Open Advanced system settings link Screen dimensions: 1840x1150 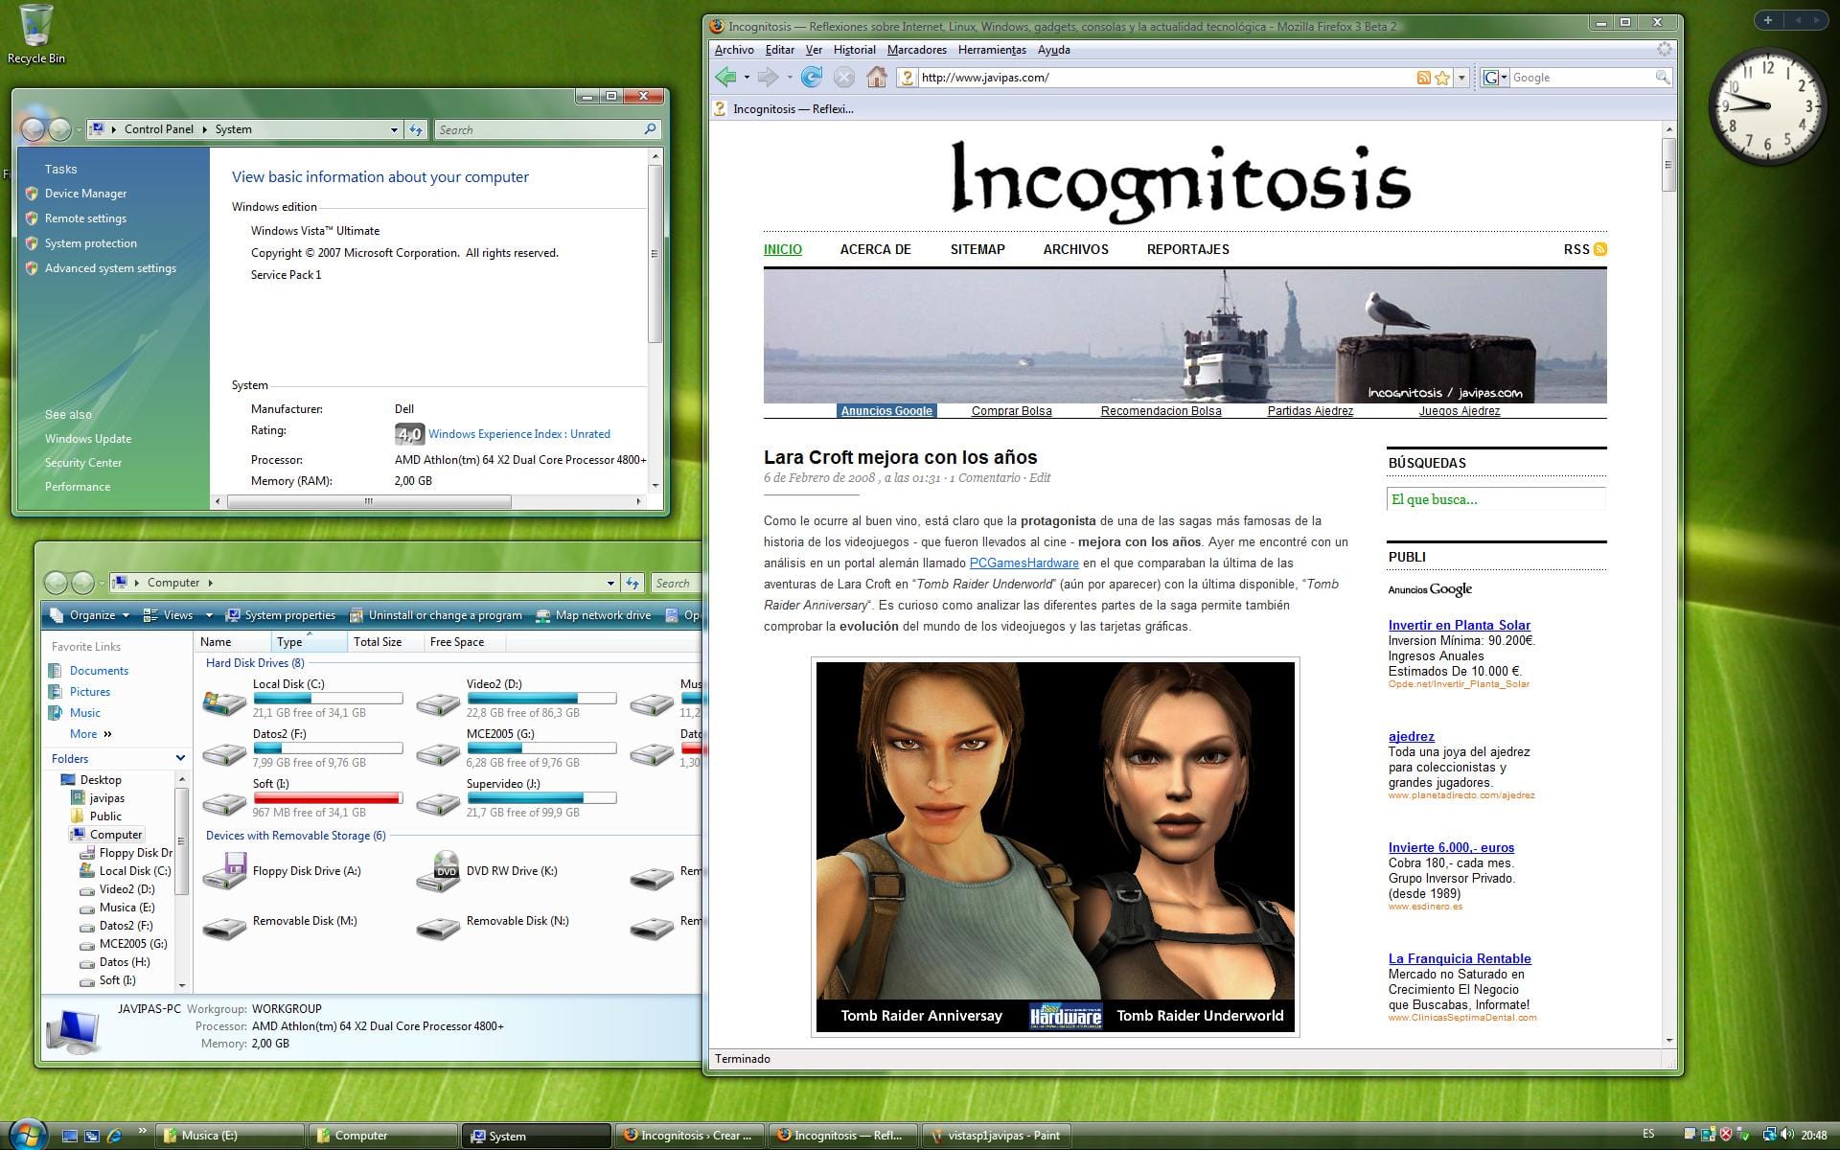pos(110,267)
